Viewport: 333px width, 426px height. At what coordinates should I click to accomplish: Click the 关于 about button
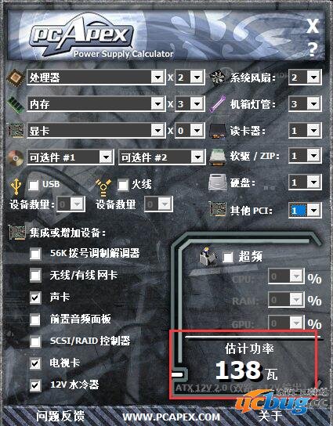(270, 416)
